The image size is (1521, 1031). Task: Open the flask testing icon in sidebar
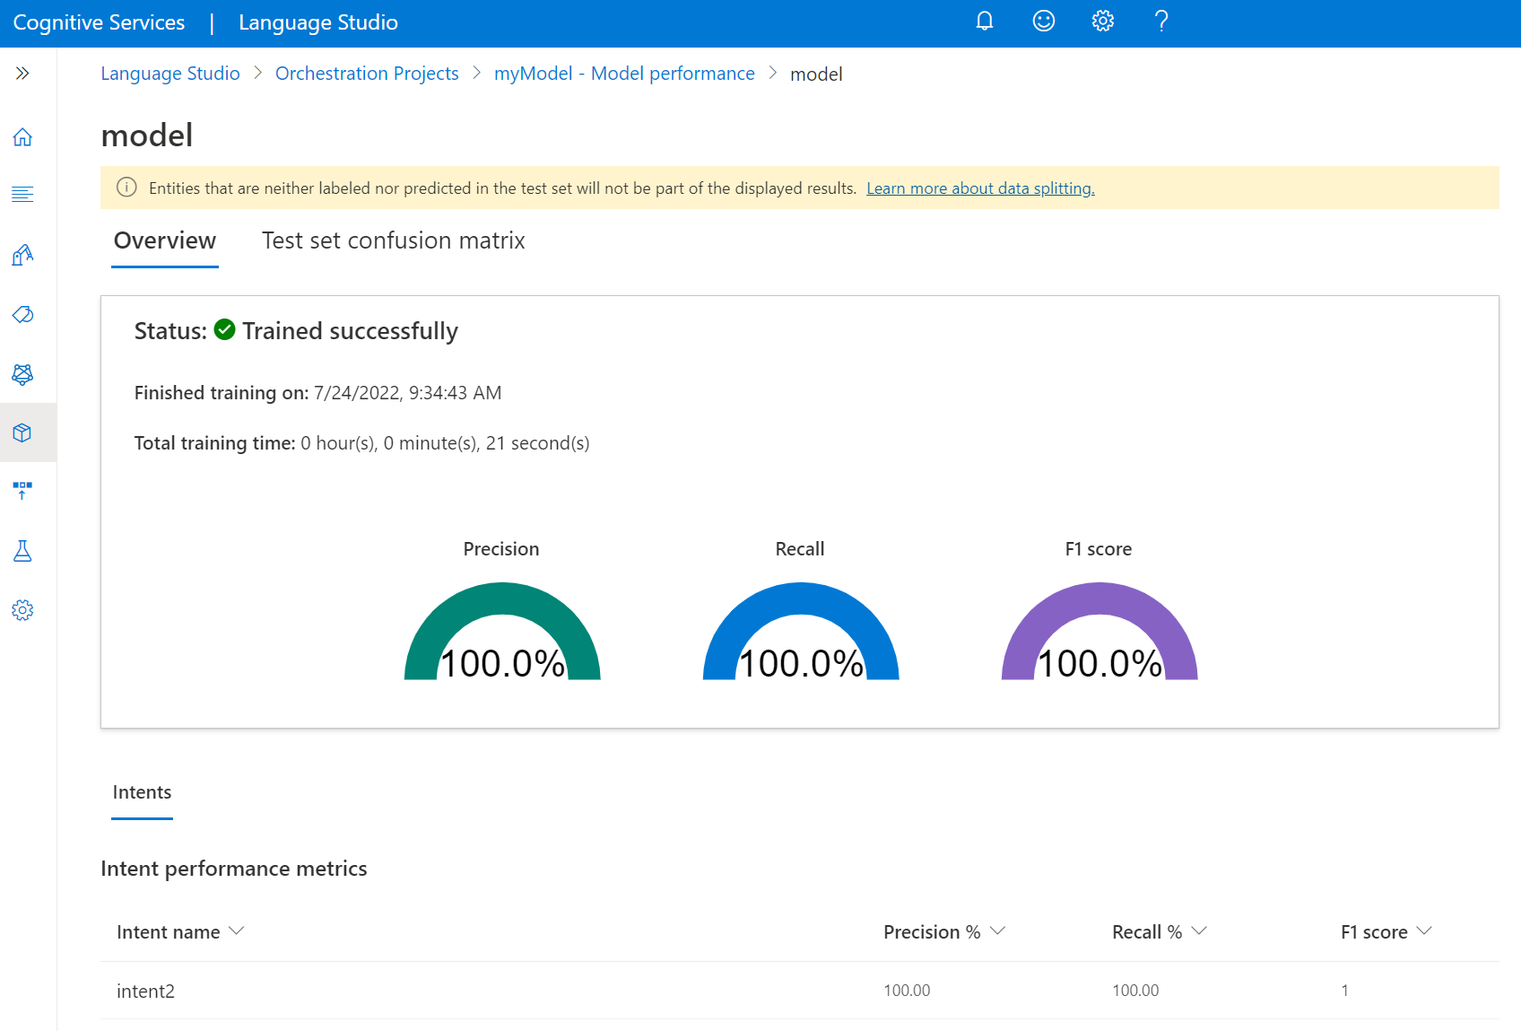23,551
